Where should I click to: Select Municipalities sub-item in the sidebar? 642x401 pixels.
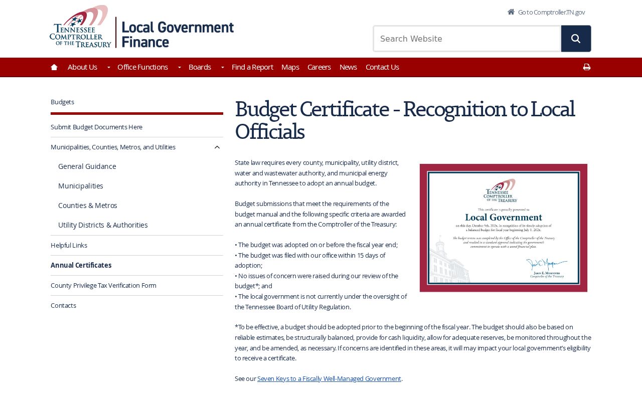click(x=81, y=186)
